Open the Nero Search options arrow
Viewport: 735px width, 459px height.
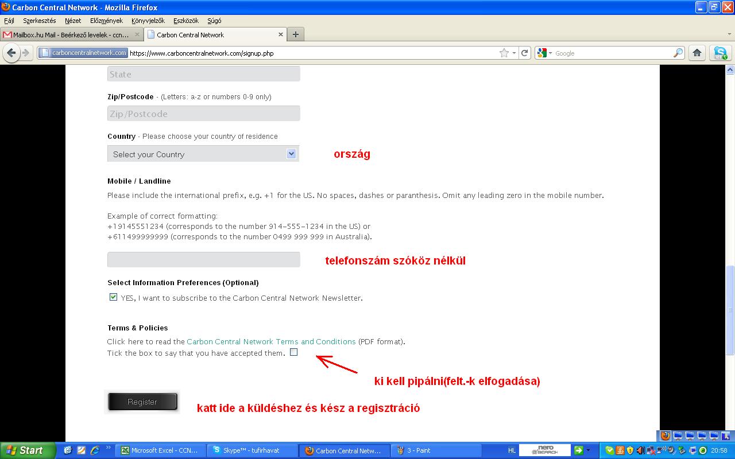(588, 450)
